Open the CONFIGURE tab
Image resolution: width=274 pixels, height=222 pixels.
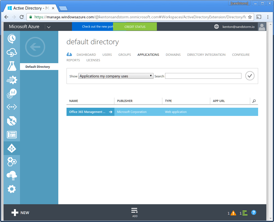(241, 55)
